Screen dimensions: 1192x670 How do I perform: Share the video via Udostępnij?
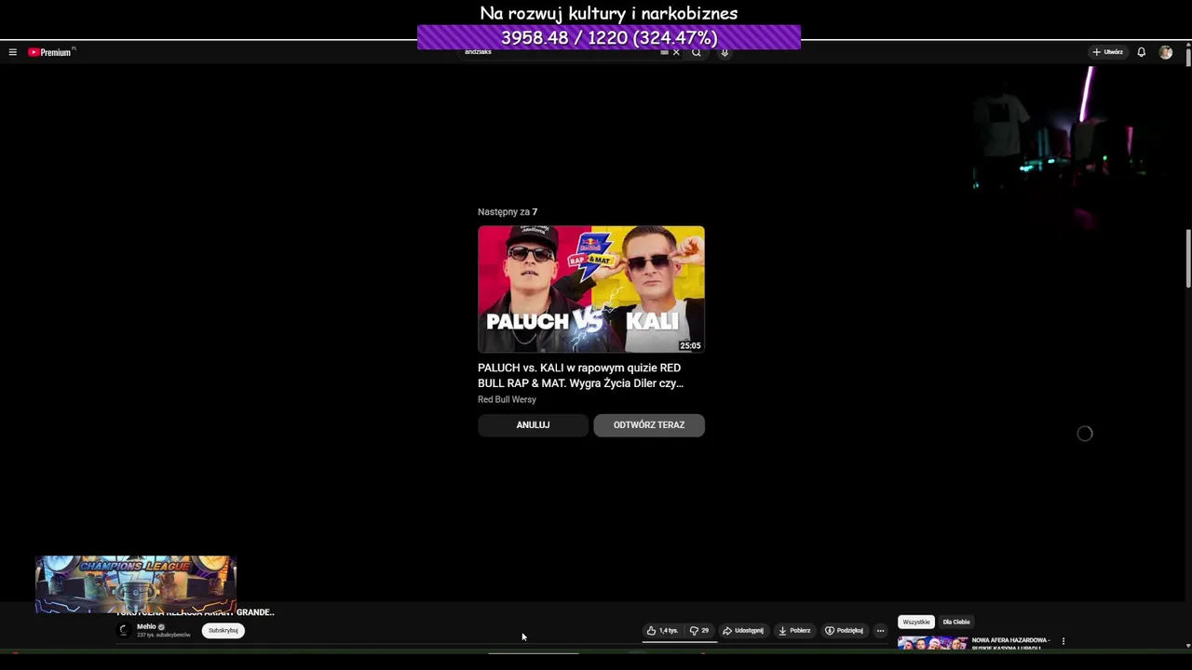click(x=743, y=630)
